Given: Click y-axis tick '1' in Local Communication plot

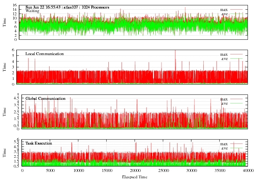Looking at the screenshot, I should [13, 78].
